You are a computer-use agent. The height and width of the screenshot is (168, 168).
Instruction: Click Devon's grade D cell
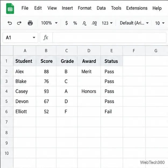(67, 101)
